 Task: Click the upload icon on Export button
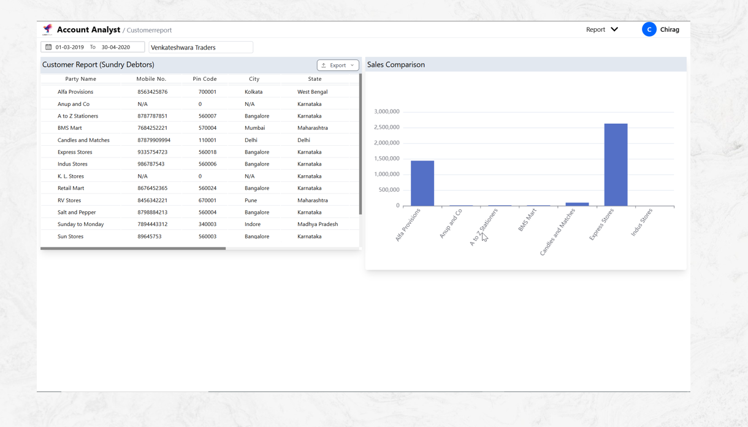pos(324,65)
